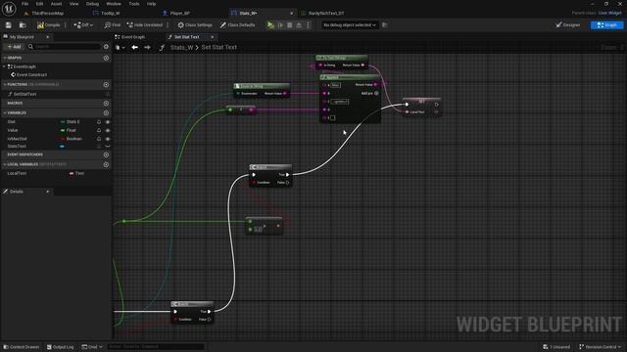Select LocalText local variable
627x352 pixels.
tap(17, 174)
